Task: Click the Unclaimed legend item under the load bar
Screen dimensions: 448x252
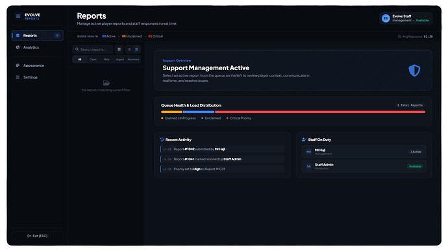Action: coord(211,118)
